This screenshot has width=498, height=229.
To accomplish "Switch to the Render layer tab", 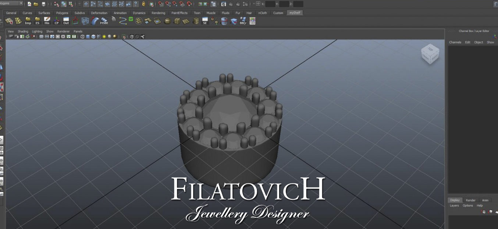I will pyautogui.click(x=470, y=200).
